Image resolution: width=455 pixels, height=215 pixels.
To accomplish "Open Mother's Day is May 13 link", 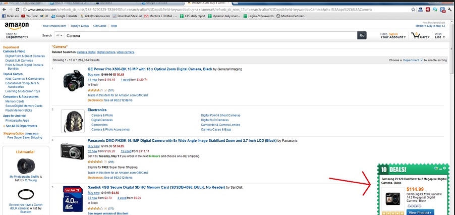I will [430, 26].
